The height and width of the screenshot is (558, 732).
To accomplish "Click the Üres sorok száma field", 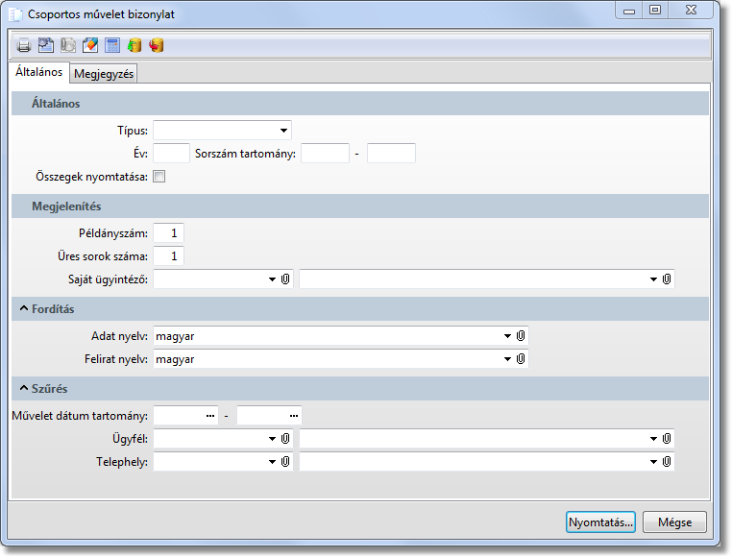I will click(x=168, y=255).
